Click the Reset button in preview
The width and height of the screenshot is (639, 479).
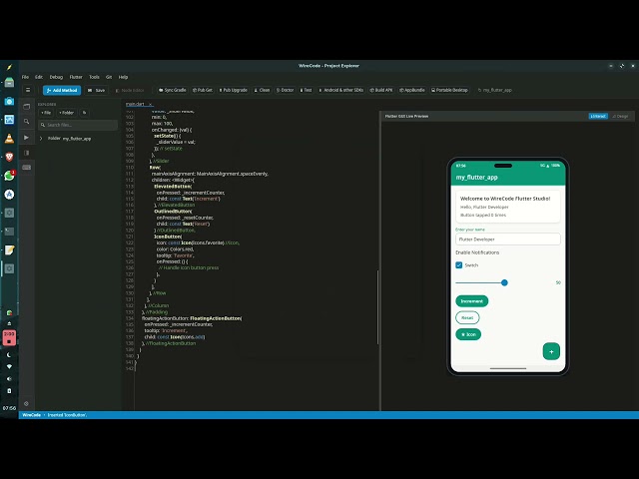pos(467,317)
